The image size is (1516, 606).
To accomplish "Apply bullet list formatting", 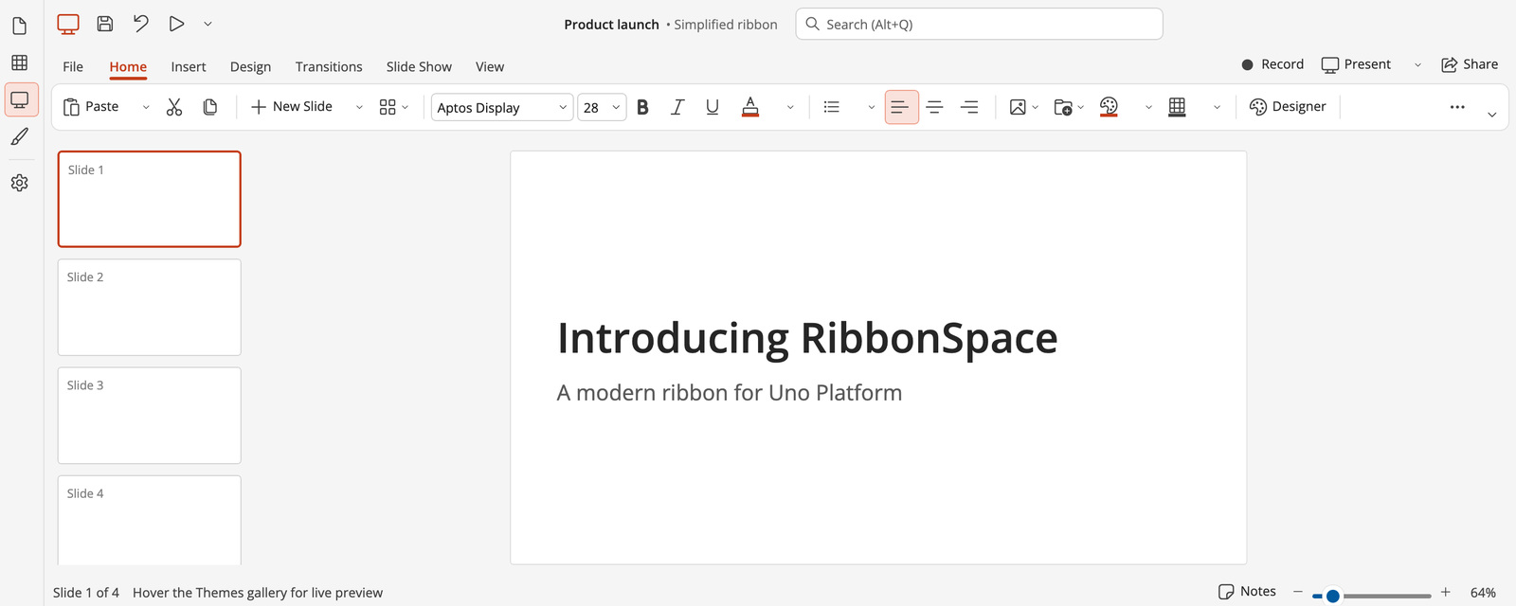I will (x=832, y=107).
